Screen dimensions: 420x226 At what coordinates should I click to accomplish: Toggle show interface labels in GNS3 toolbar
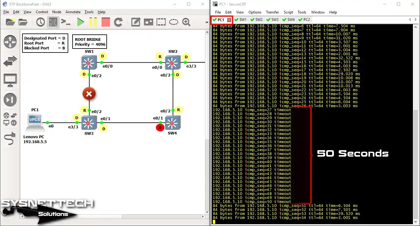tap(53, 22)
